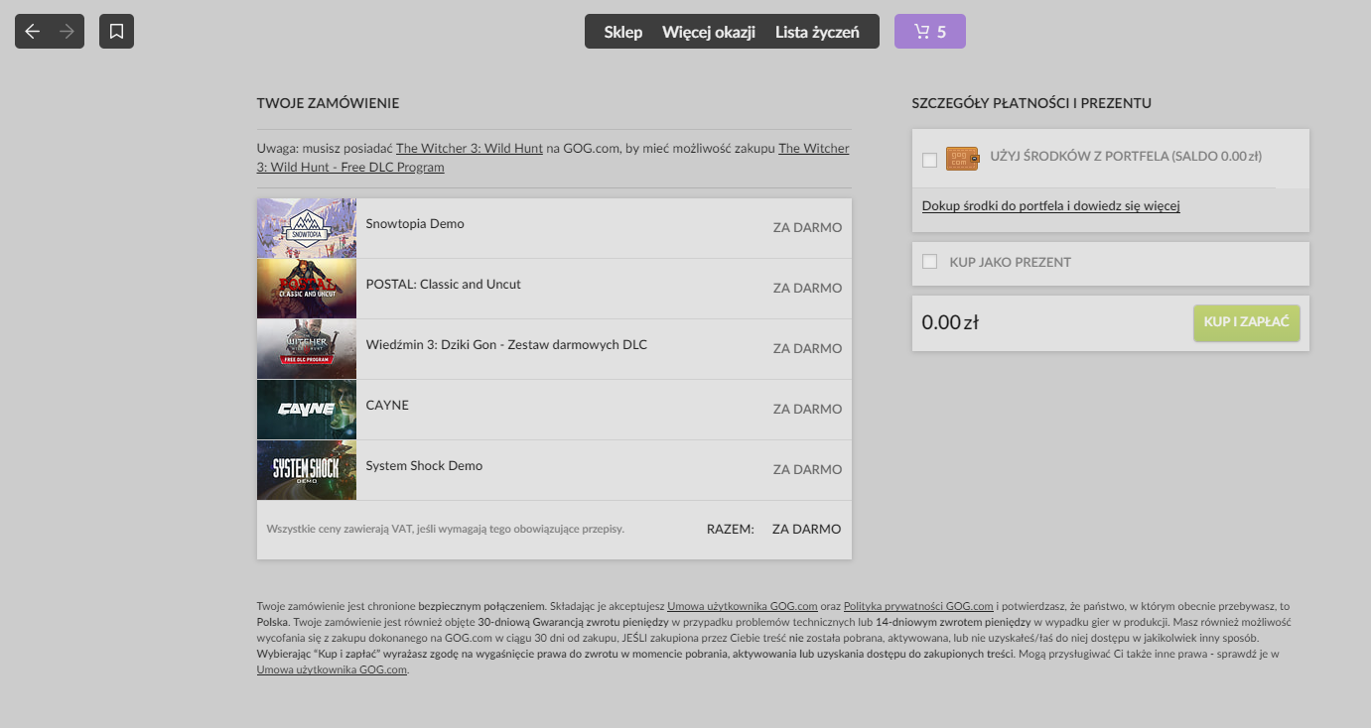Go back with the left arrow icon
The height and width of the screenshot is (728, 1371).
[x=33, y=32]
